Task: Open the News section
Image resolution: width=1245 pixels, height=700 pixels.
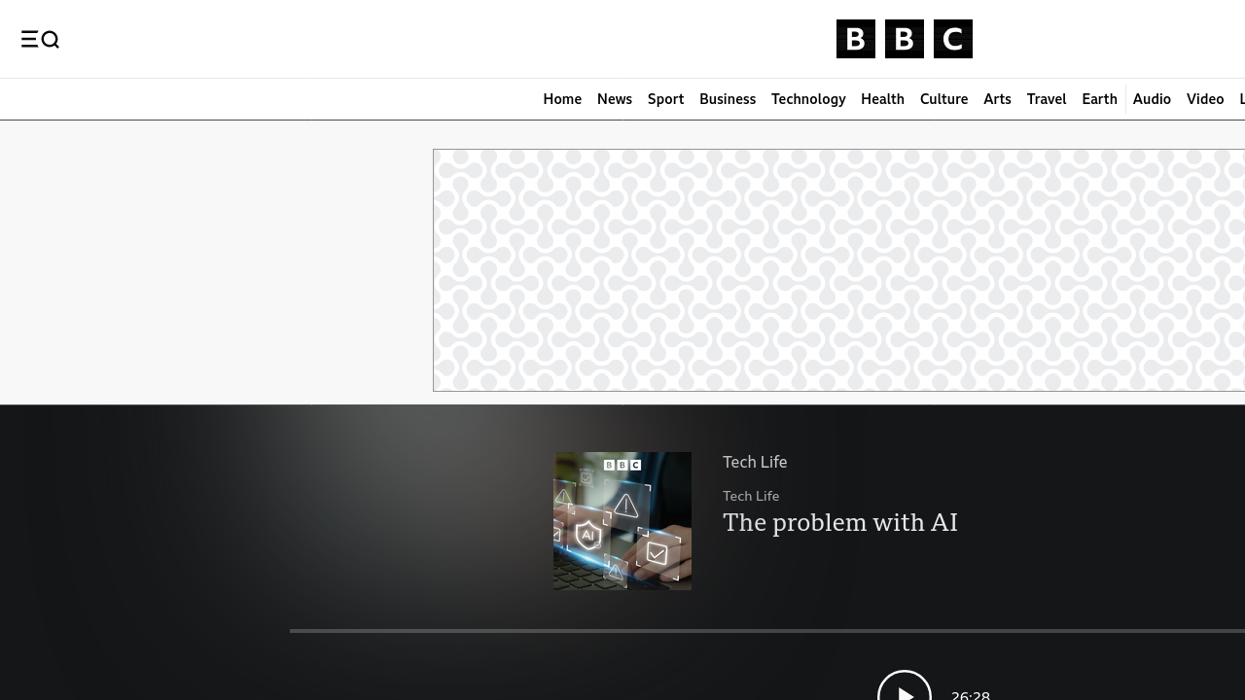Action: pos(614,99)
